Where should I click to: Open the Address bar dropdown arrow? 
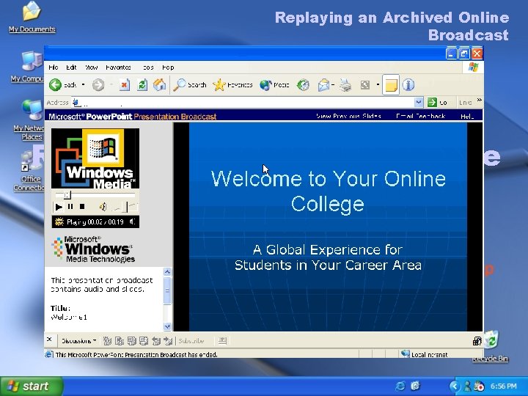point(419,103)
